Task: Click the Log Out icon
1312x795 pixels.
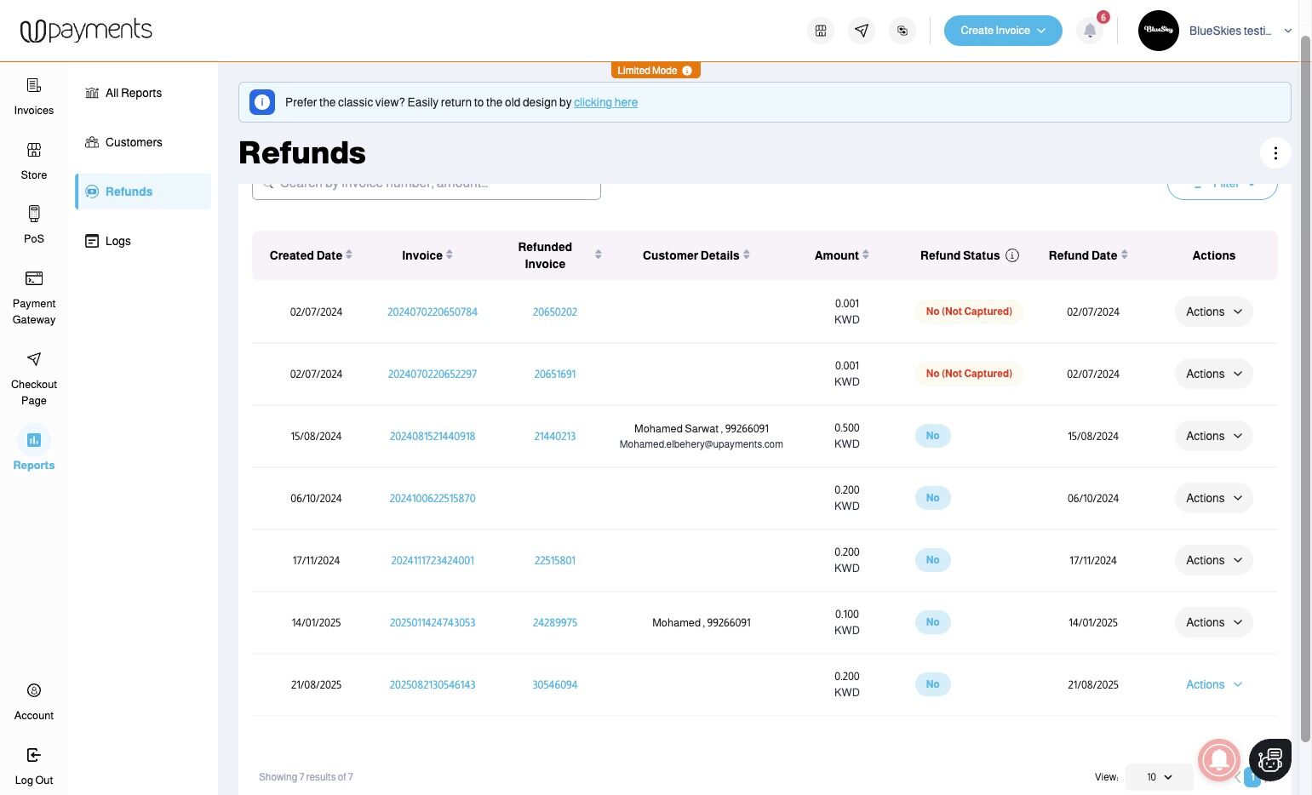Action: pyautogui.click(x=34, y=755)
